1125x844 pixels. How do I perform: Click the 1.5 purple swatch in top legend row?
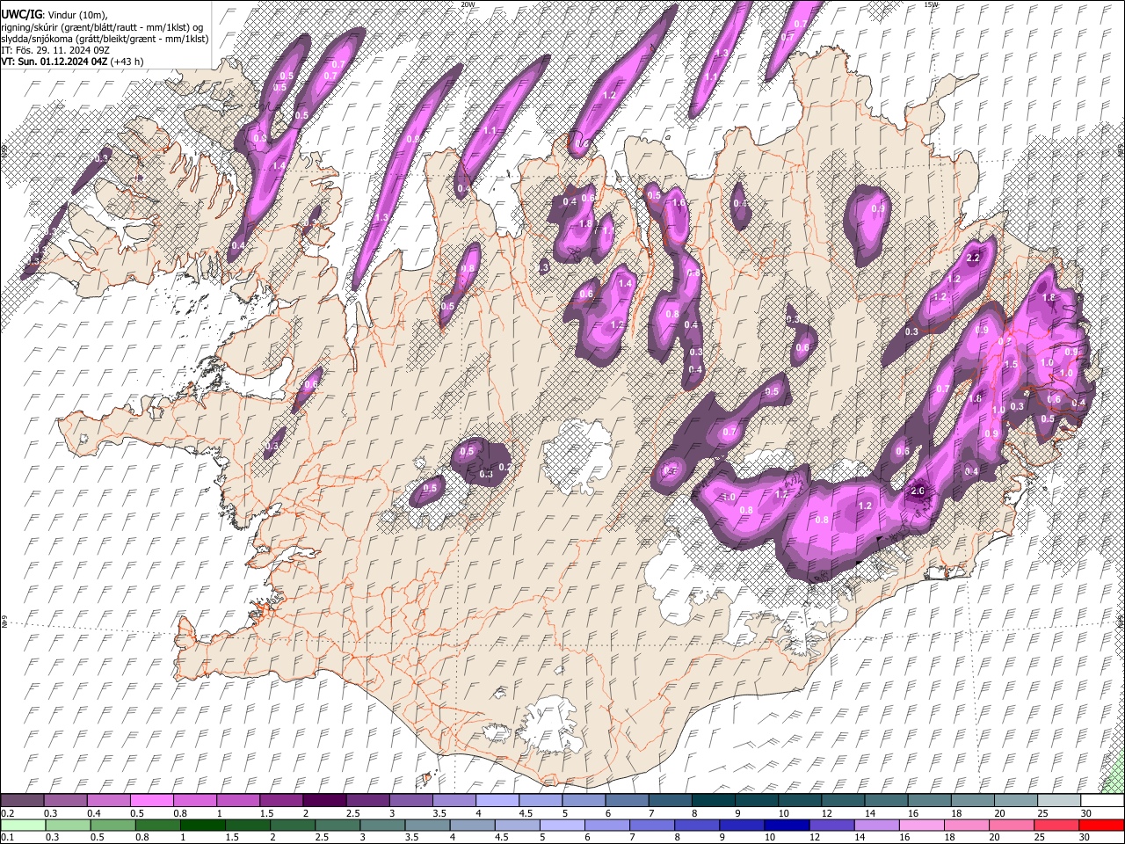(281, 801)
